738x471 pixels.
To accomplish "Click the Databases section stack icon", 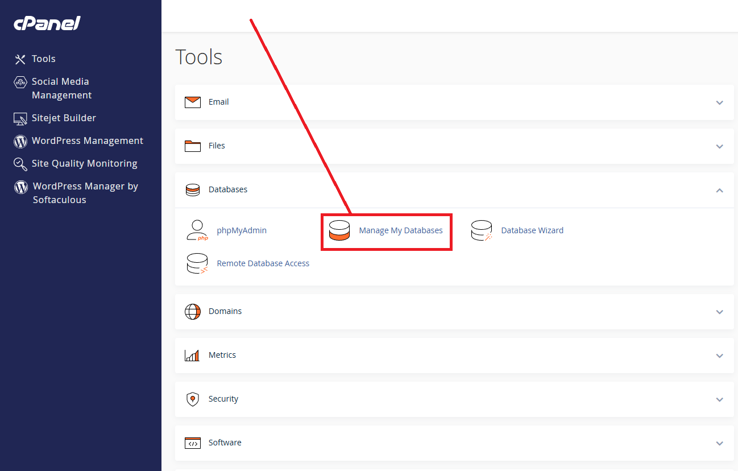I will tap(193, 190).
